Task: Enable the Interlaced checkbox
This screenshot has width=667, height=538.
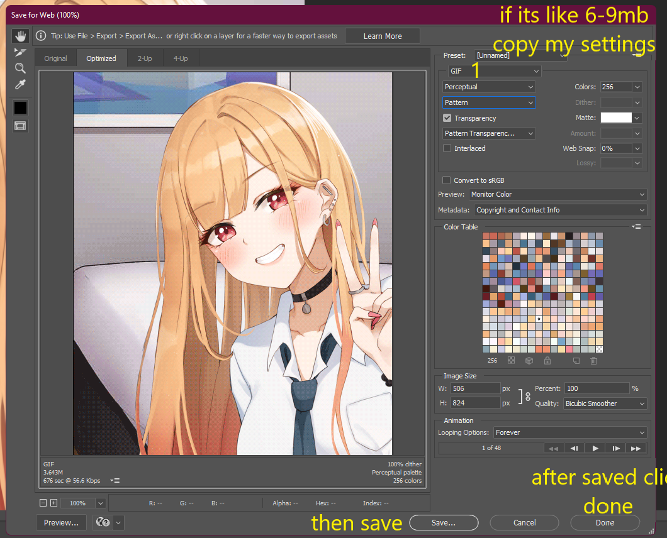Action: coord(447,148)
